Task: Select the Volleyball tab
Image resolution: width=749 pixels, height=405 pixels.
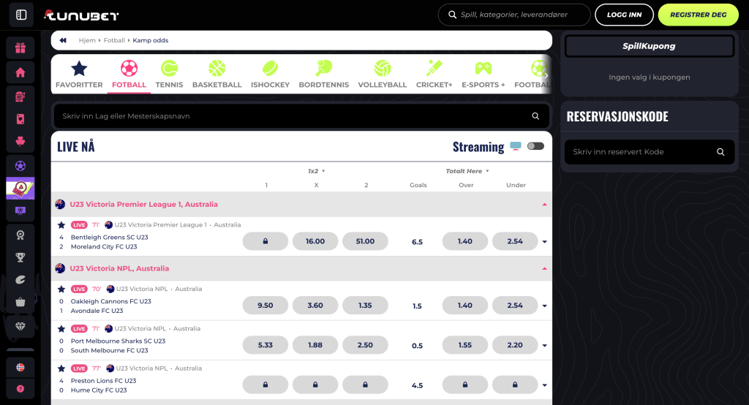Action: (382, 75)
